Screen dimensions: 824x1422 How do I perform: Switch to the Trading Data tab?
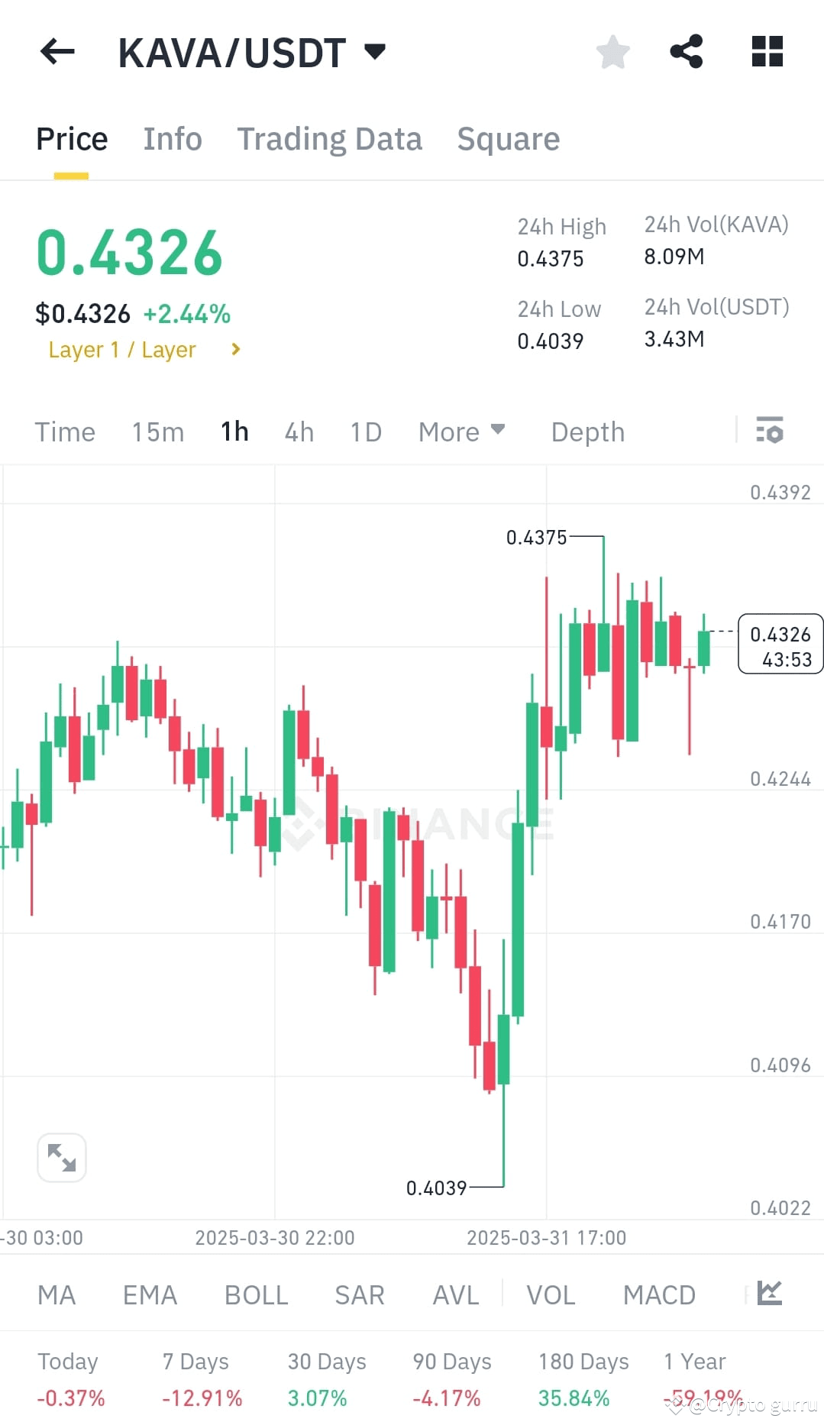pos(330,138)
